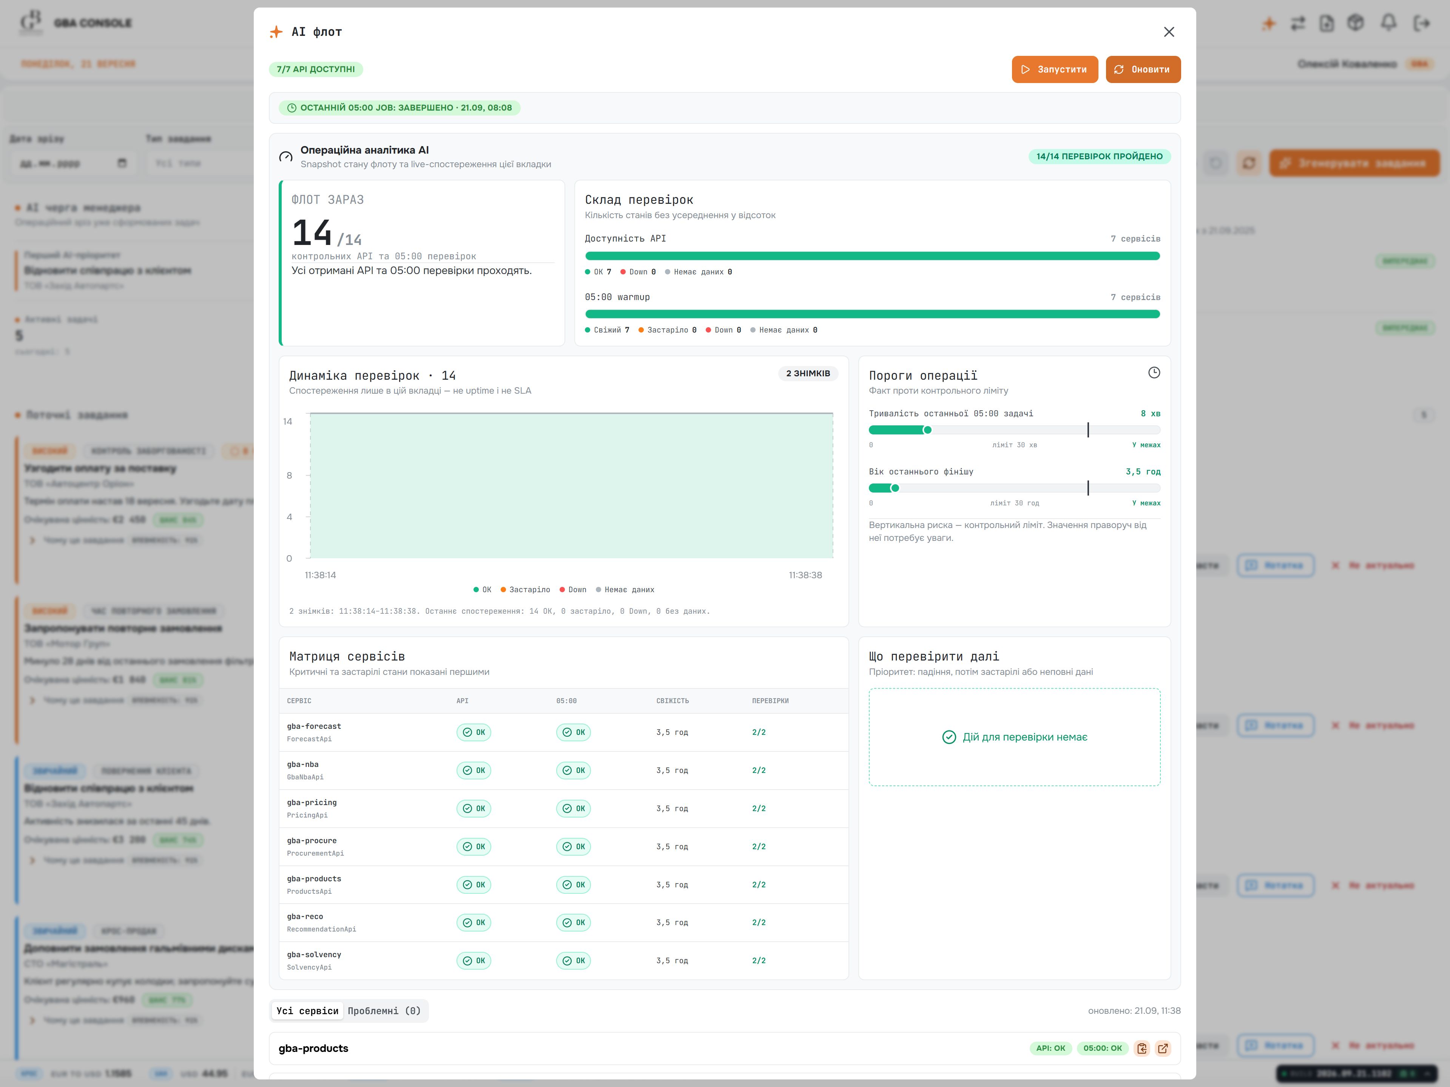This screenshot has width=1450, height=1087.
Task: Click the 05:00: OK badge in gba-products row
Action: coord(1103,1049)
